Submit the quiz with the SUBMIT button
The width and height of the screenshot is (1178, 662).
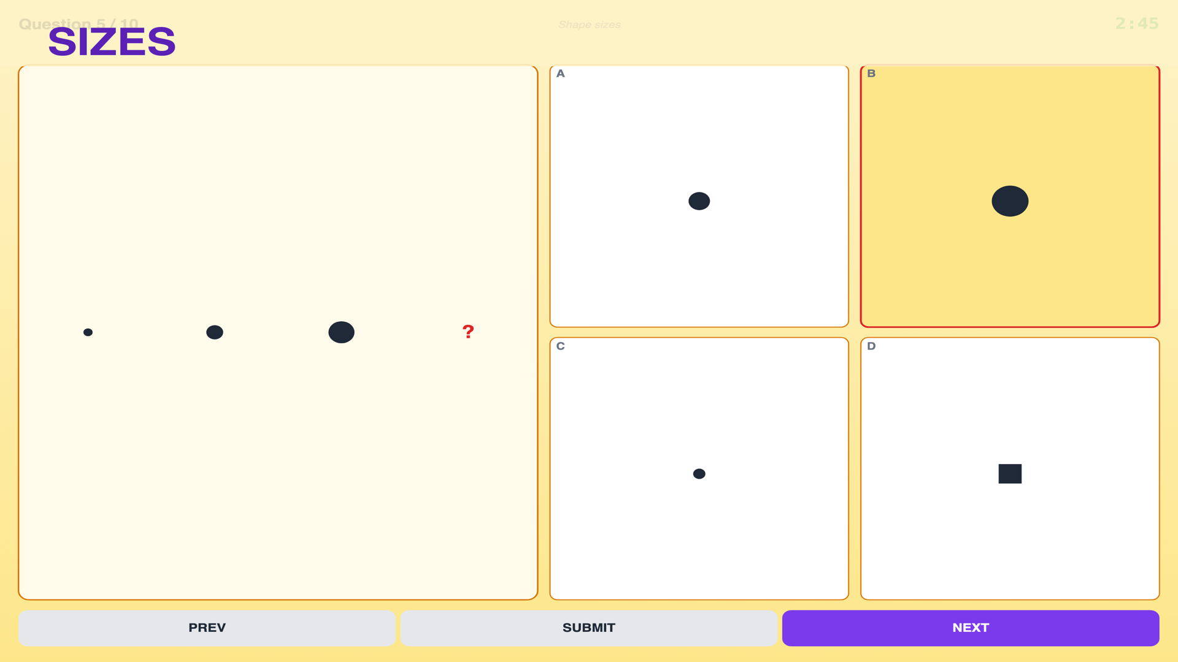(x=589, y=628)
